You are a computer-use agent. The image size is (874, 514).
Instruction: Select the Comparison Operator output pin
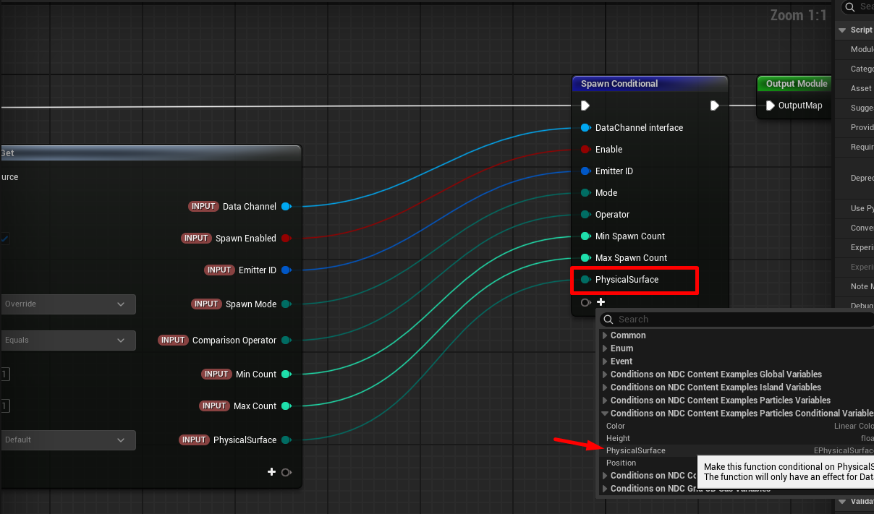(286, 340)
